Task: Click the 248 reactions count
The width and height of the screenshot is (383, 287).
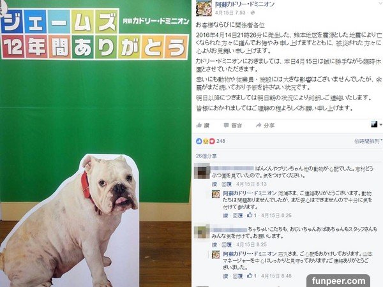Action: pyautogui.click(x=221, y=141)
